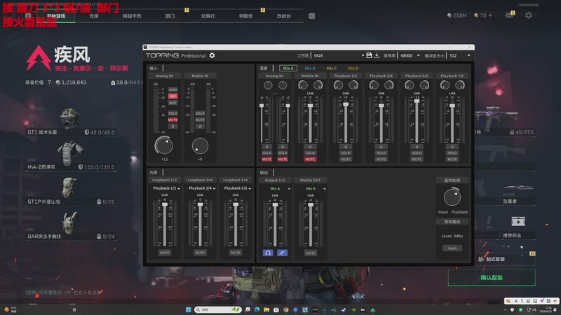Toggle 48V phantom power on Analog IN
This screenshot has height=315, width=561.
(x=173, y=96)
